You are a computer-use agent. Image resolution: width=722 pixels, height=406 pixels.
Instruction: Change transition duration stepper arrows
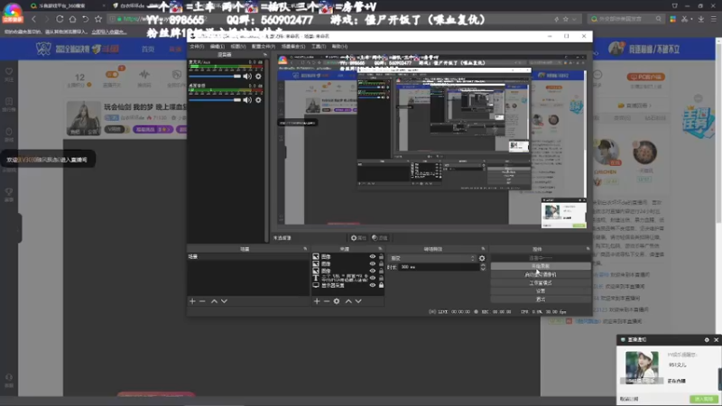[483, 267]
